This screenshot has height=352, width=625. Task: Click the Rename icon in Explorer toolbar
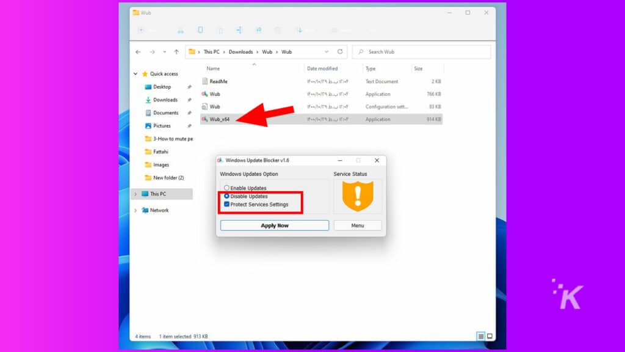click(x=239, y=30)
